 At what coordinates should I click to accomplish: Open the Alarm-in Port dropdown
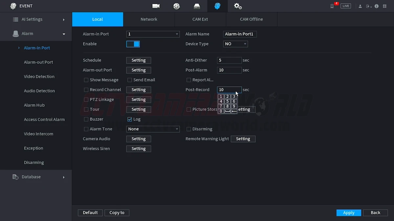[153, 34]
